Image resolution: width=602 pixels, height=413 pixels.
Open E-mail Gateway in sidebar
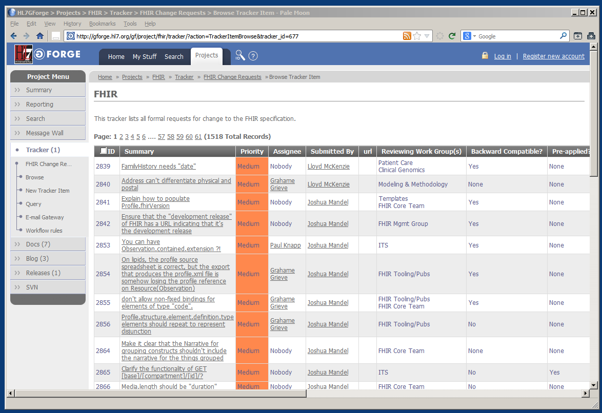pyautogui.click(x=45, y=217)
